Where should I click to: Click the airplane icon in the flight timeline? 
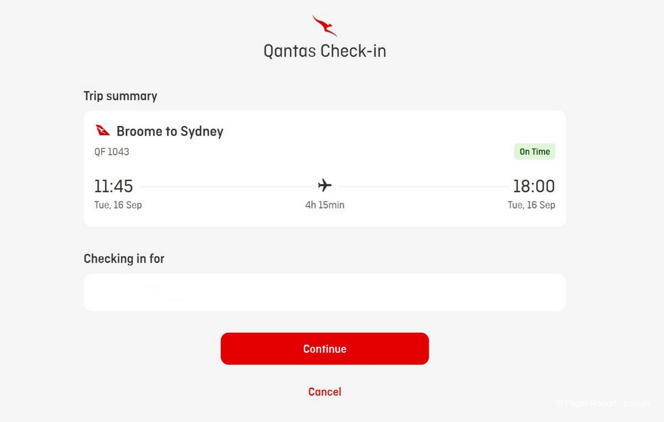325,185
